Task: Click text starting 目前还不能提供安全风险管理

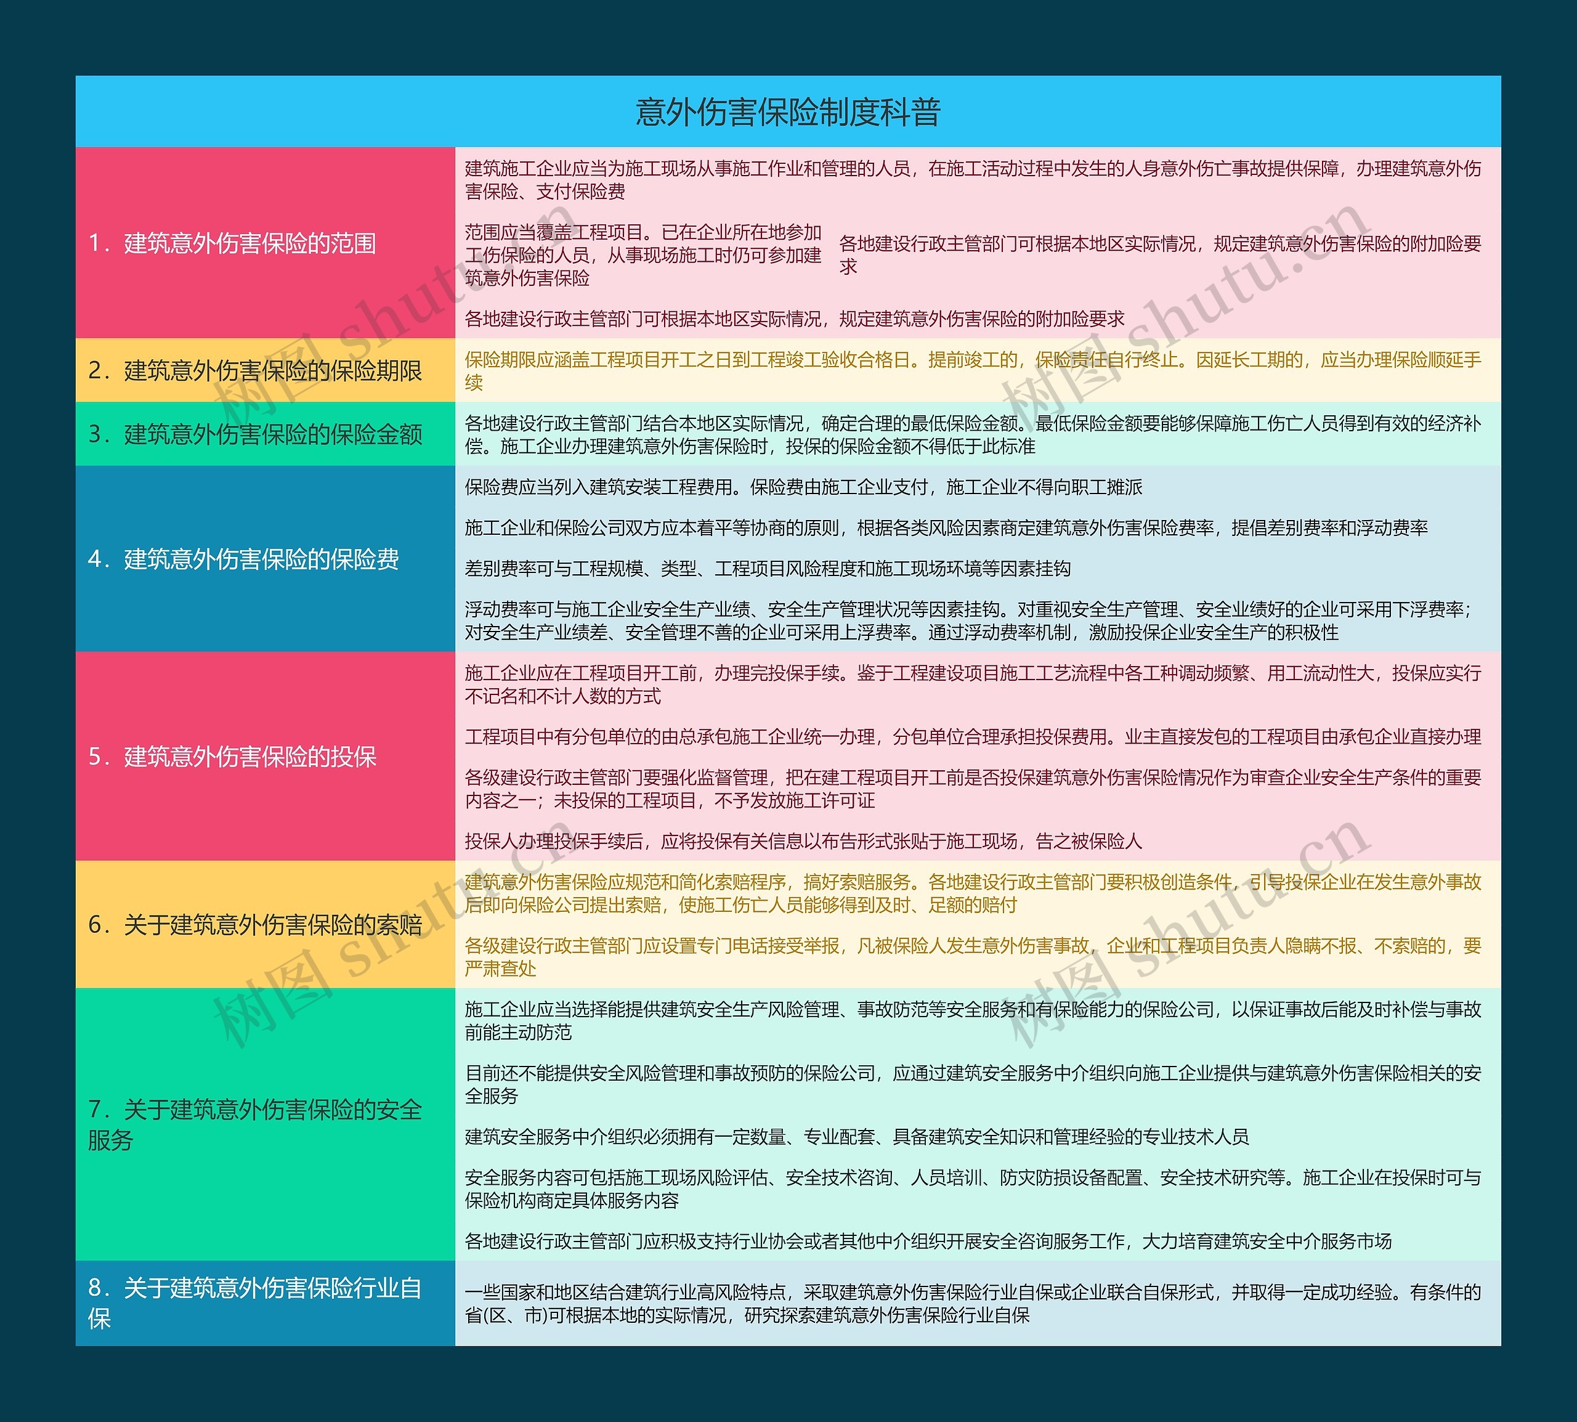Action: click(973, 1084)
